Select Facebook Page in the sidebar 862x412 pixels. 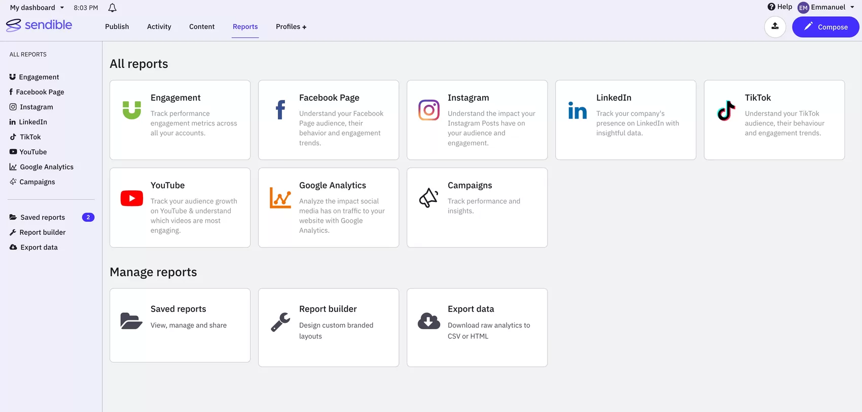[40, 92]
